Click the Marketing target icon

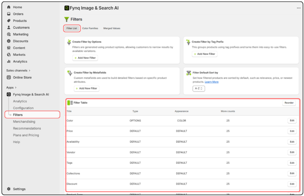coord(9,34)
